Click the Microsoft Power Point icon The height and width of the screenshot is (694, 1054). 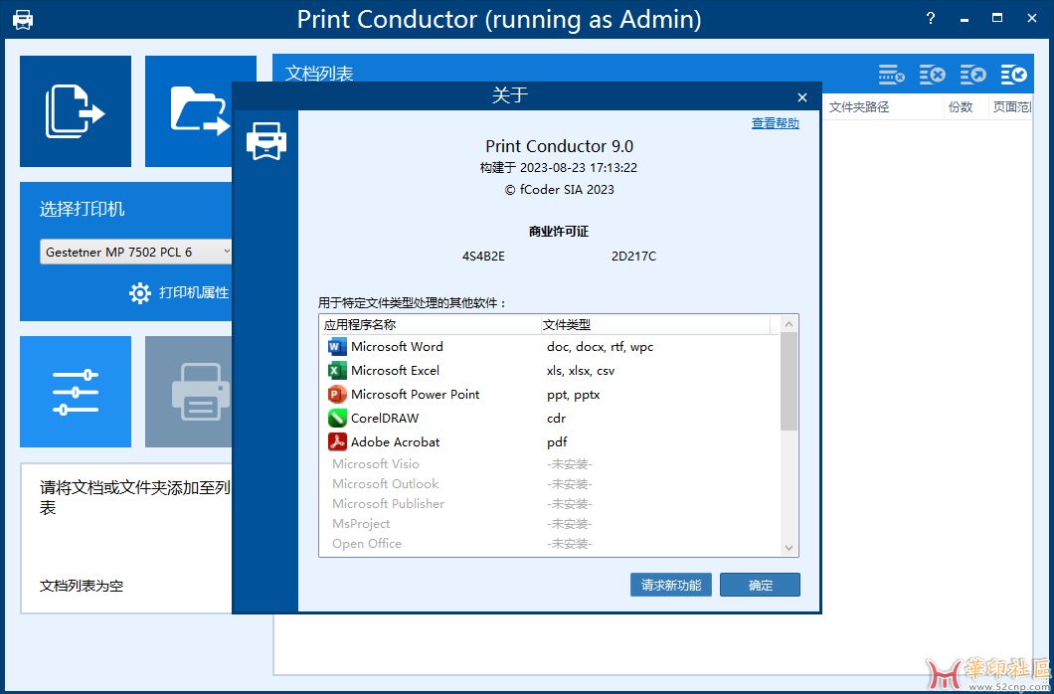point(337,395)
